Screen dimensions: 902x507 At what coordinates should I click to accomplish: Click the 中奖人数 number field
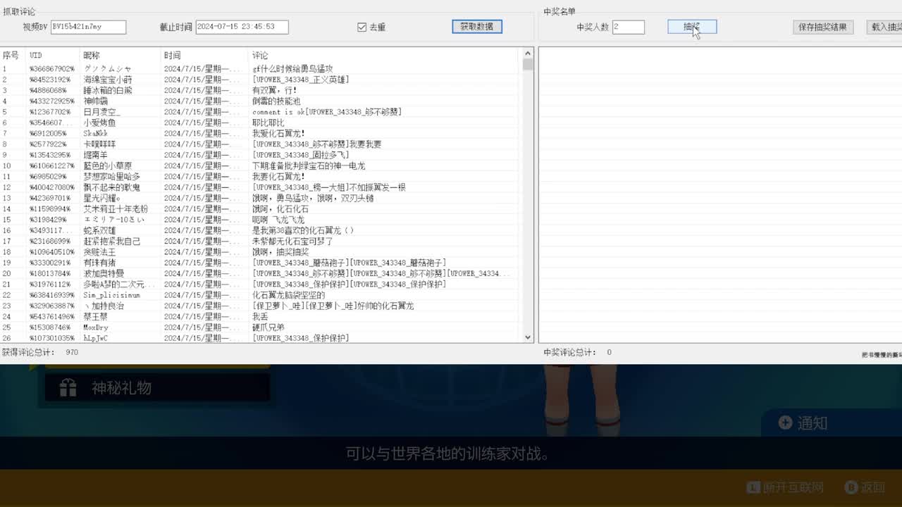point(628,27)
